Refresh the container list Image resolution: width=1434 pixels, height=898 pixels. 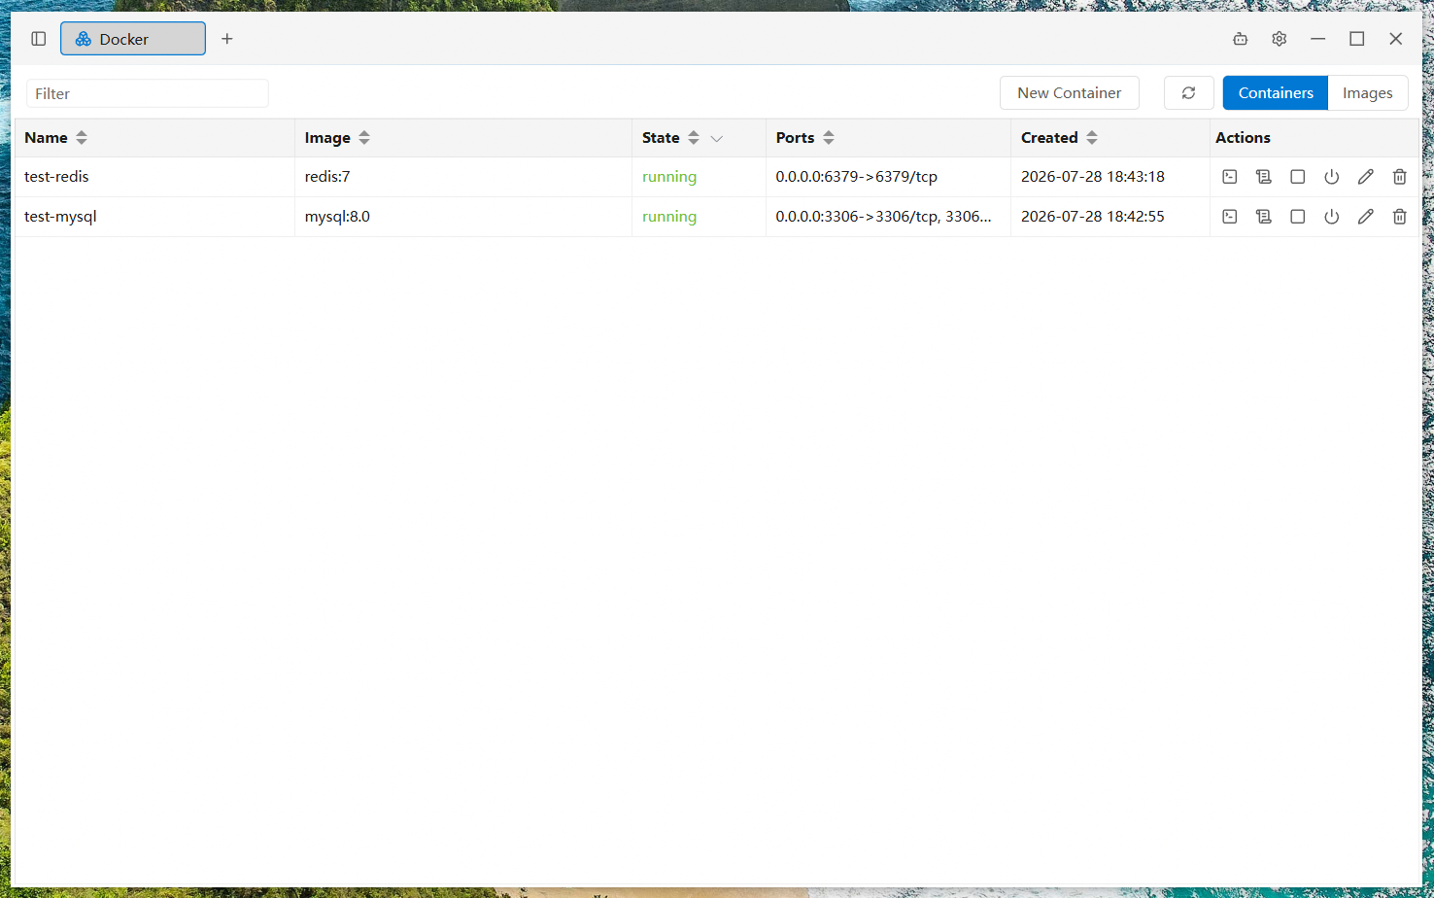[1188, 93]
